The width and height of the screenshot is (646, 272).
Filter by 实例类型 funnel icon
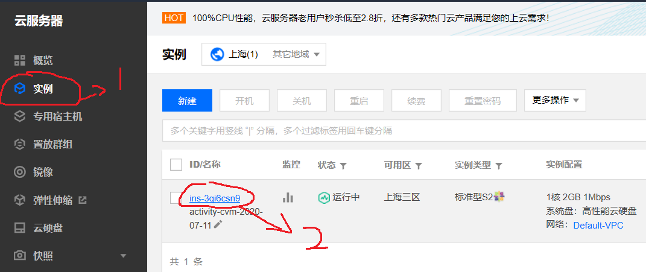(x=498, y=166)
